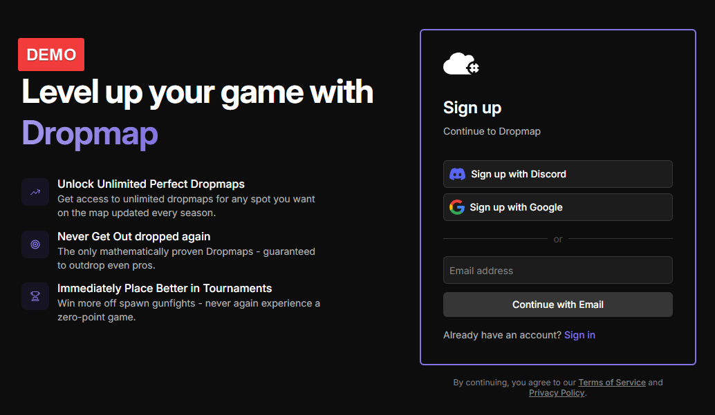Click the target icon next to Never Get Out dropped again
Image resolution: width=715 pixels, height=415 pixels.
pos(35,244)
